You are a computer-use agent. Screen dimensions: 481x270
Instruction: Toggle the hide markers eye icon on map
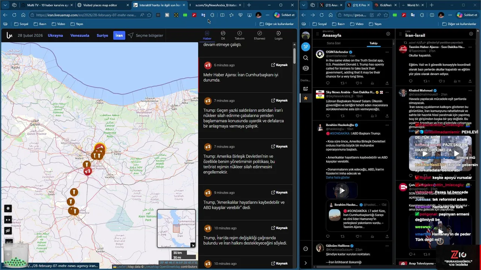(8, 231)
